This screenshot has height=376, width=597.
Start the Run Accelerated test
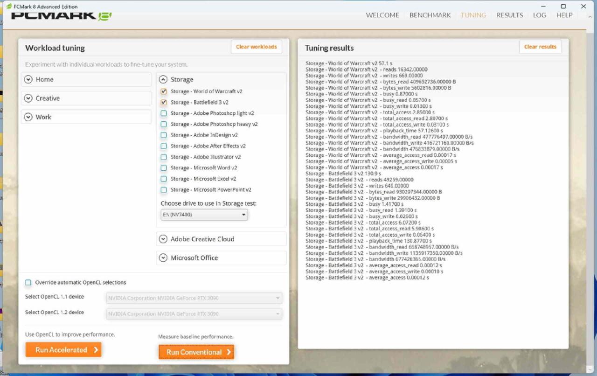click(63, 349)
